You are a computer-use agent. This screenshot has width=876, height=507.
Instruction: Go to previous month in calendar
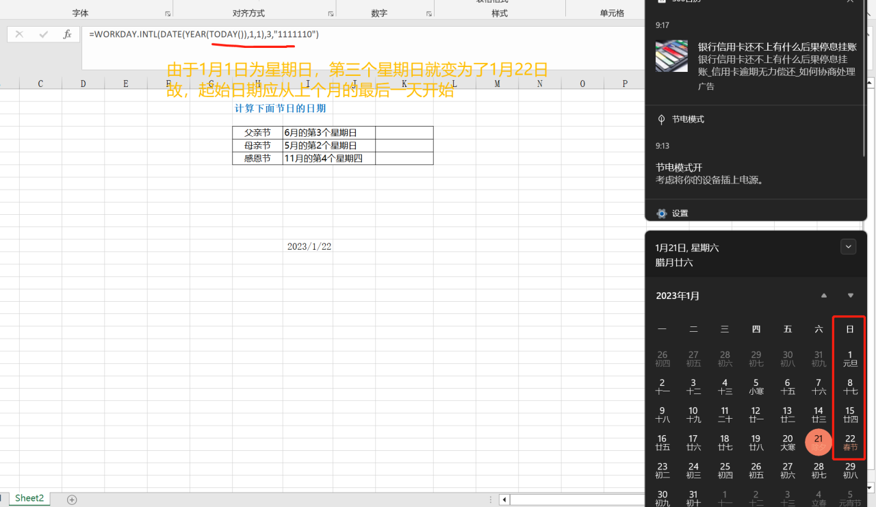(x=824, y=296)
